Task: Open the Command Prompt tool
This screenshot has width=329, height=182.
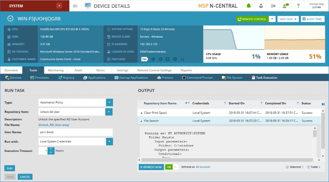Action: pyautogui.click(x=197, y=78)
